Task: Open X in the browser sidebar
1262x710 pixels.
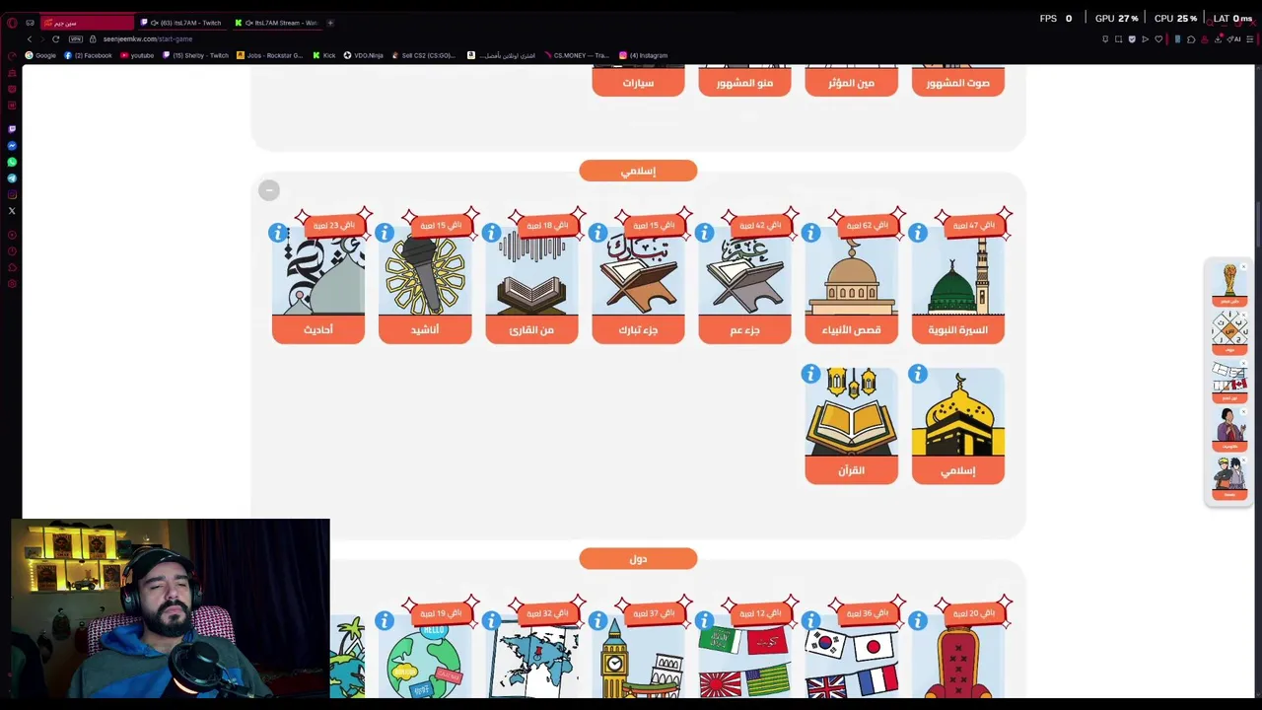Action: click(x=12, y=211)
